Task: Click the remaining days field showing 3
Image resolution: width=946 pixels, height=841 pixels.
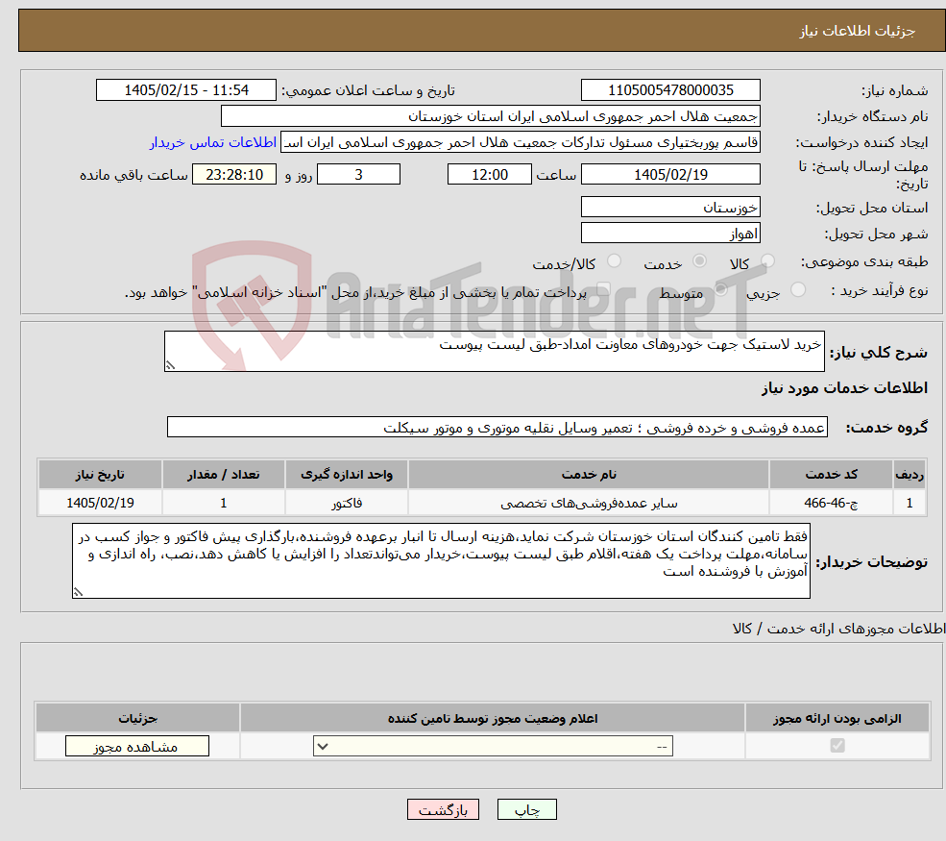Action: (358, 175)
